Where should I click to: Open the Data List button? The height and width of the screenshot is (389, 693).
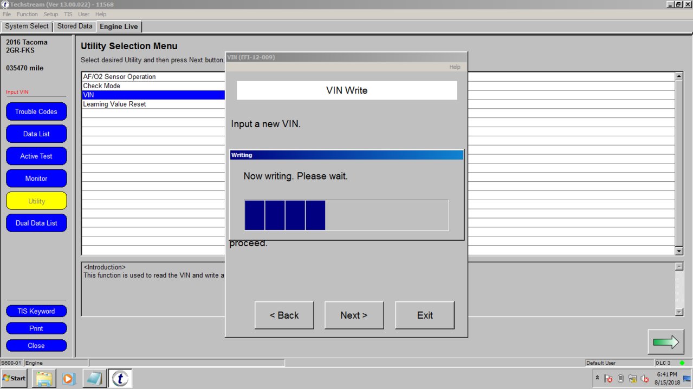tap(36, 134)
